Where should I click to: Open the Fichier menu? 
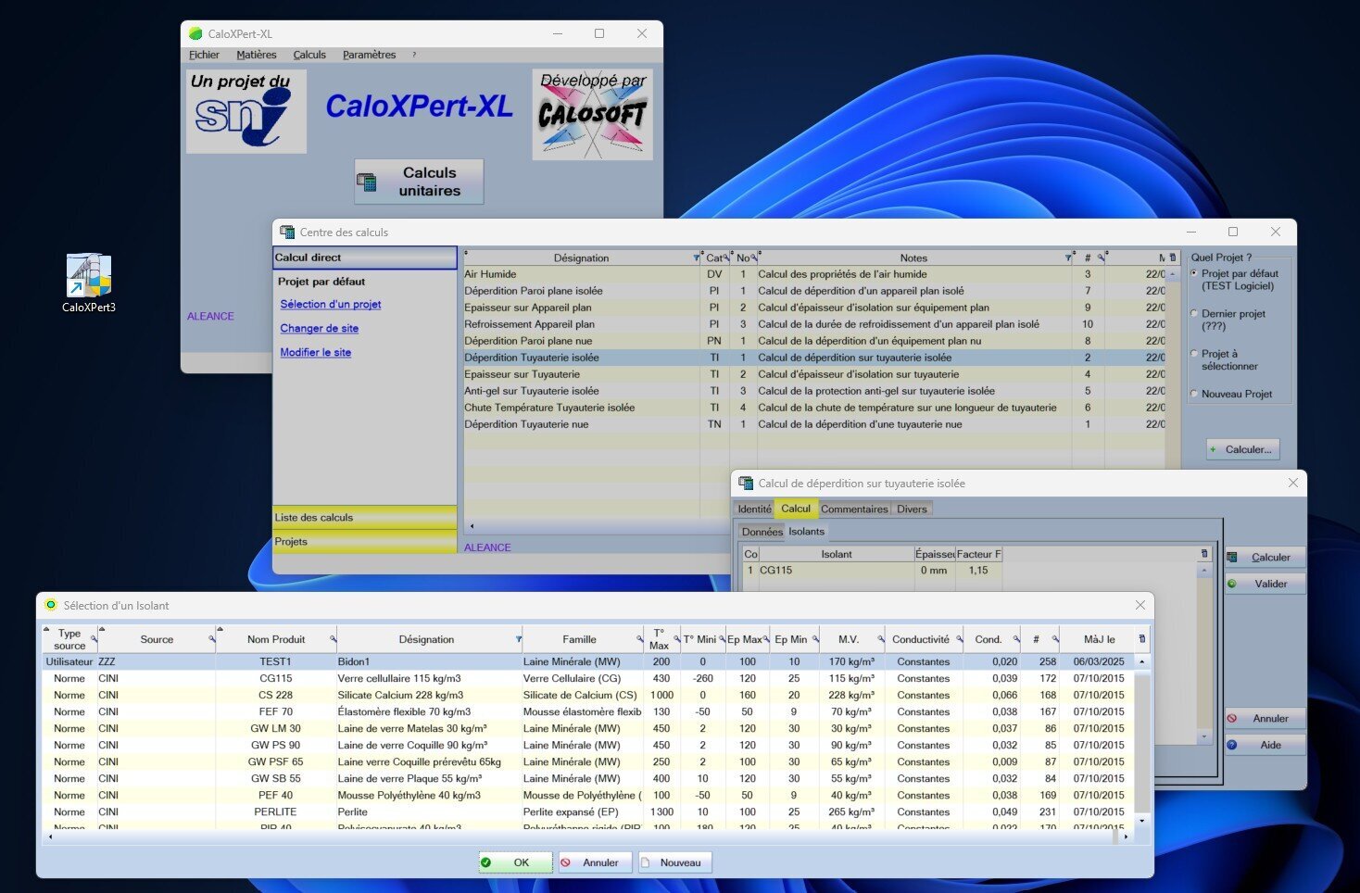pos(204,55)
